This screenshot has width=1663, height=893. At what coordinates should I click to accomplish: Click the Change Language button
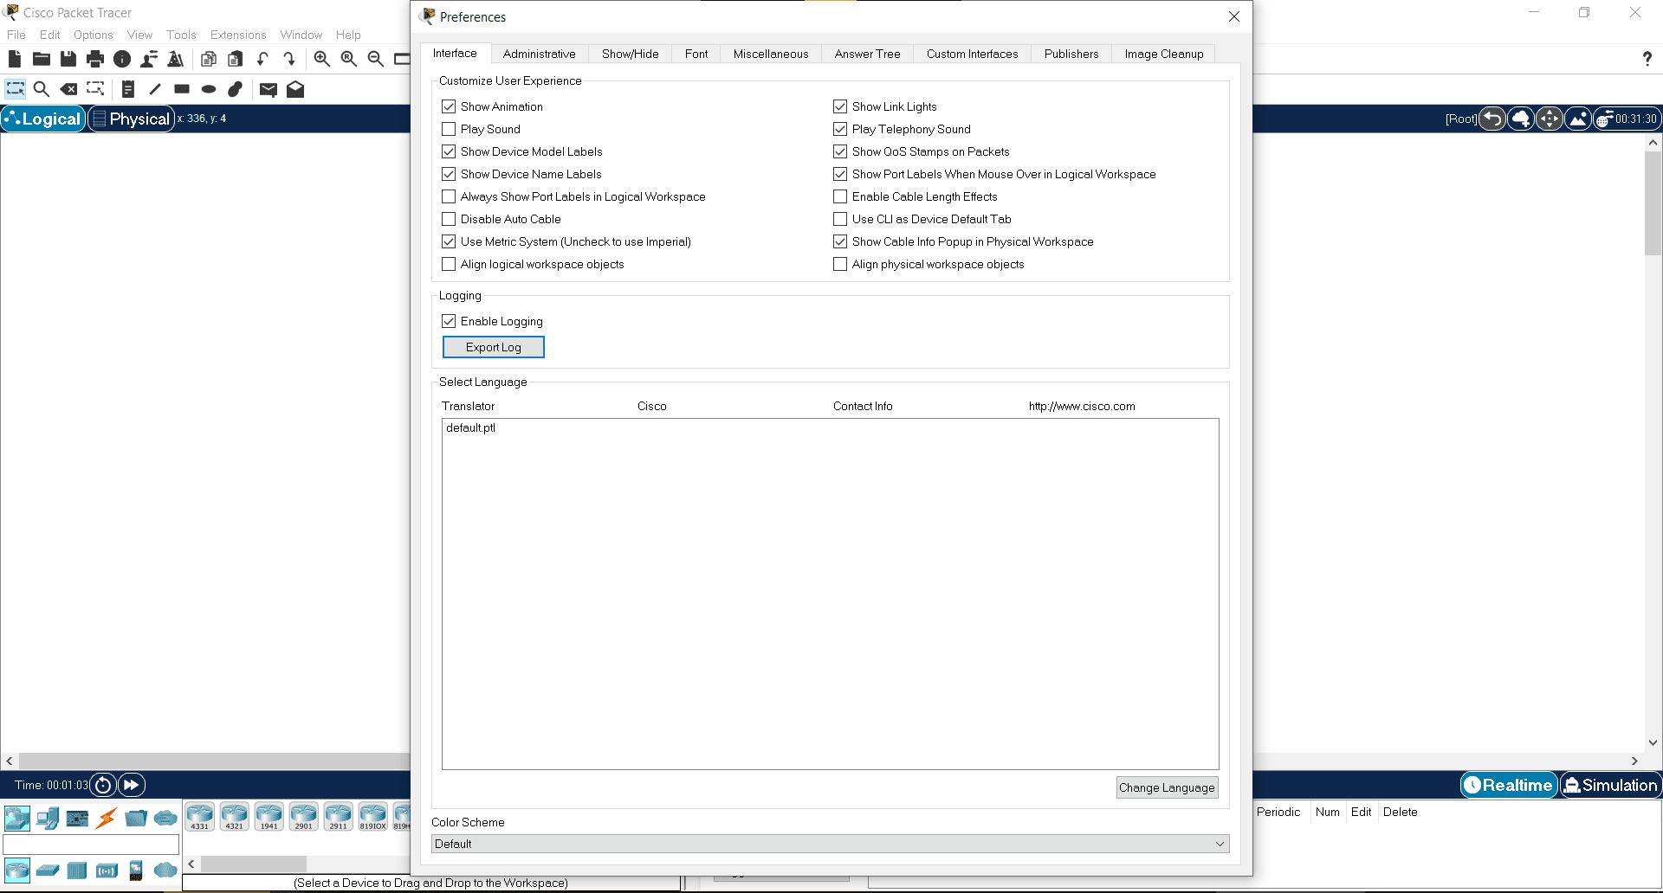[x=1167, y=787]
